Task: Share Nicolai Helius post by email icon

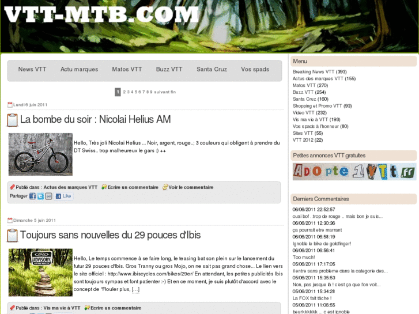Action: coord(48,196)
